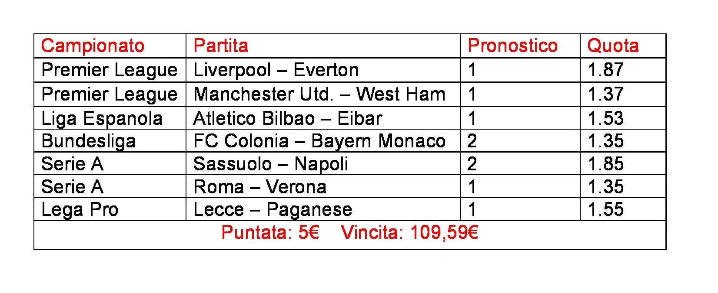The width and height of the screenshot is (718, 293).
Task: Click the Vincita: 109,59€ text
Action: pyautogui.click(x=409, y=233)
